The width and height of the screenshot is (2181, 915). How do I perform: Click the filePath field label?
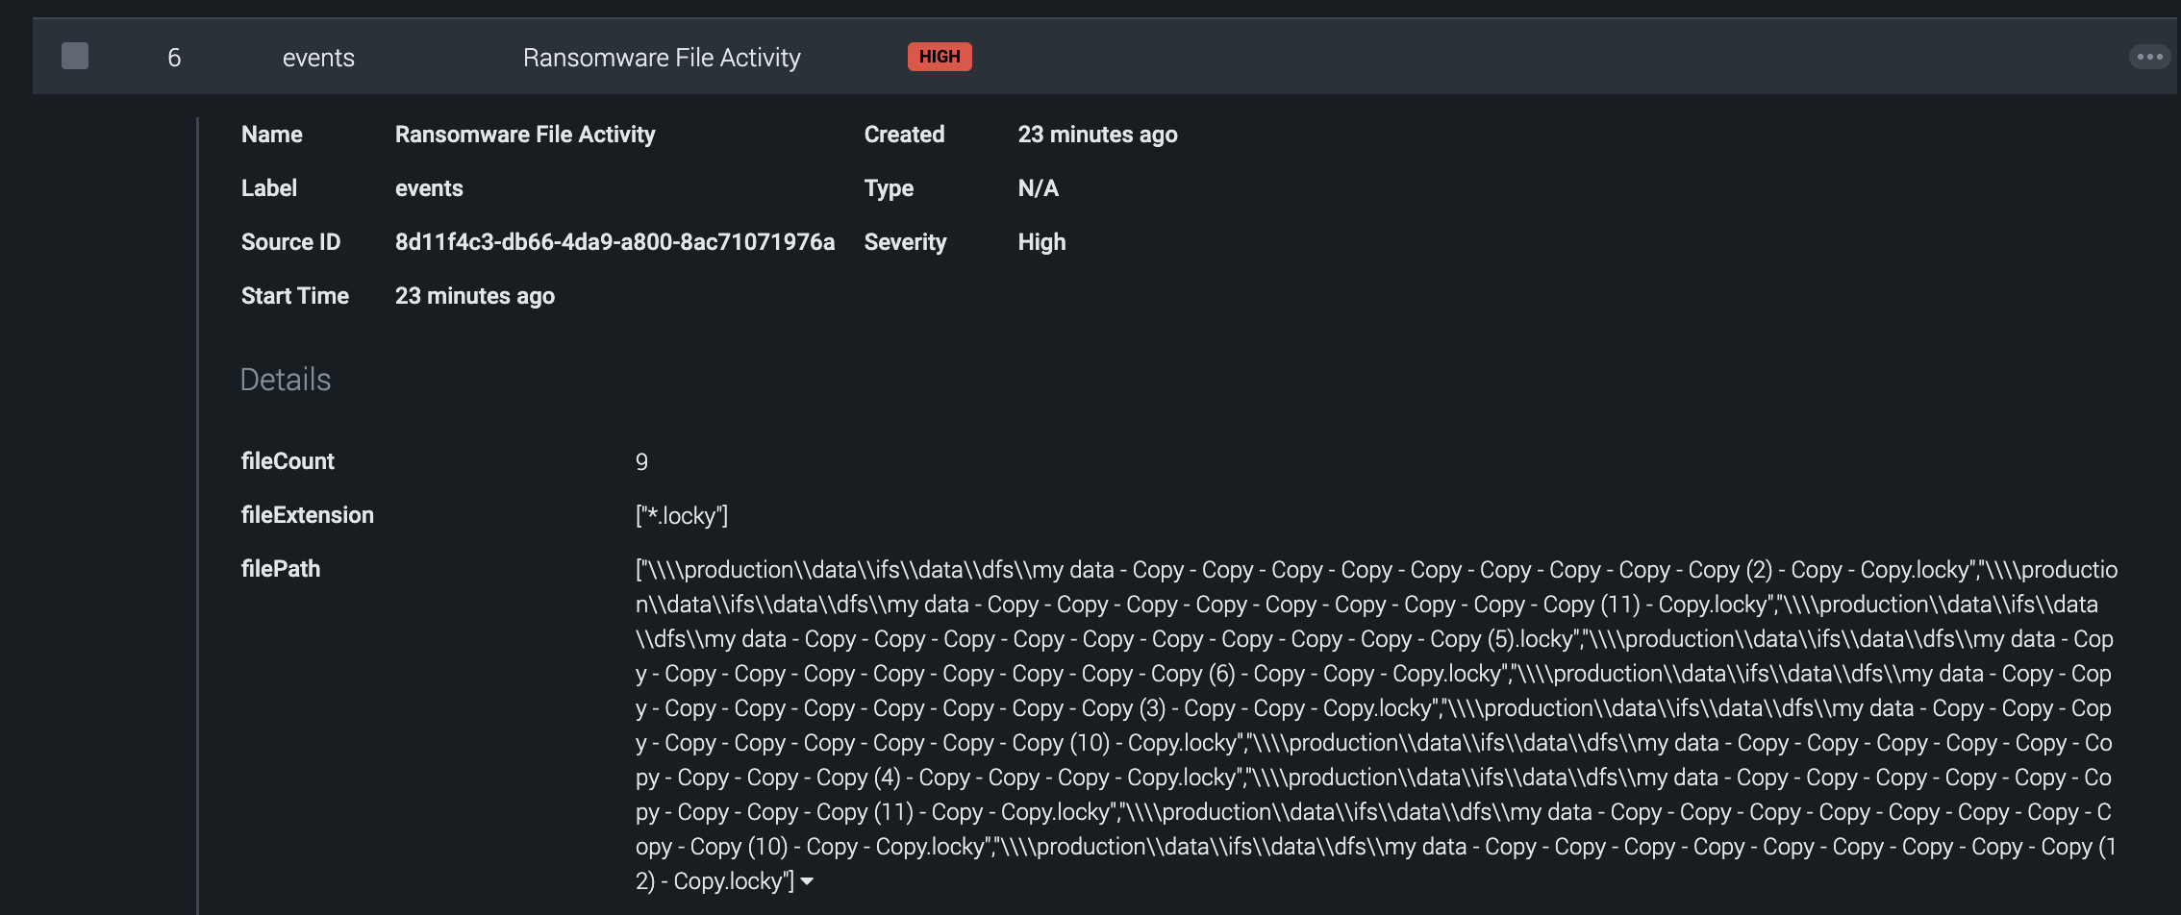(x=281, y=569)
